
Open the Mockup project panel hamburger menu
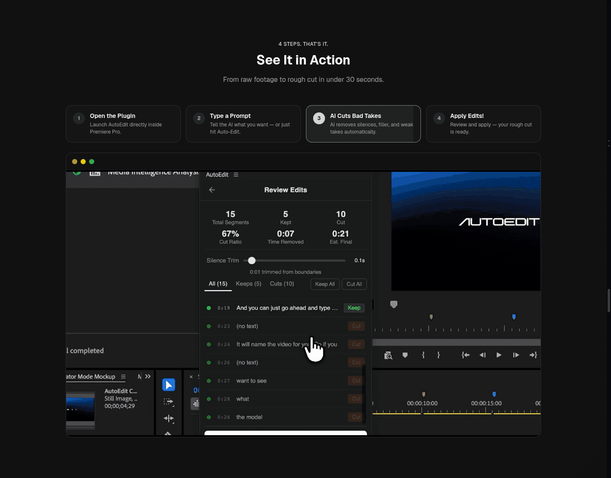tap(123, 377)
